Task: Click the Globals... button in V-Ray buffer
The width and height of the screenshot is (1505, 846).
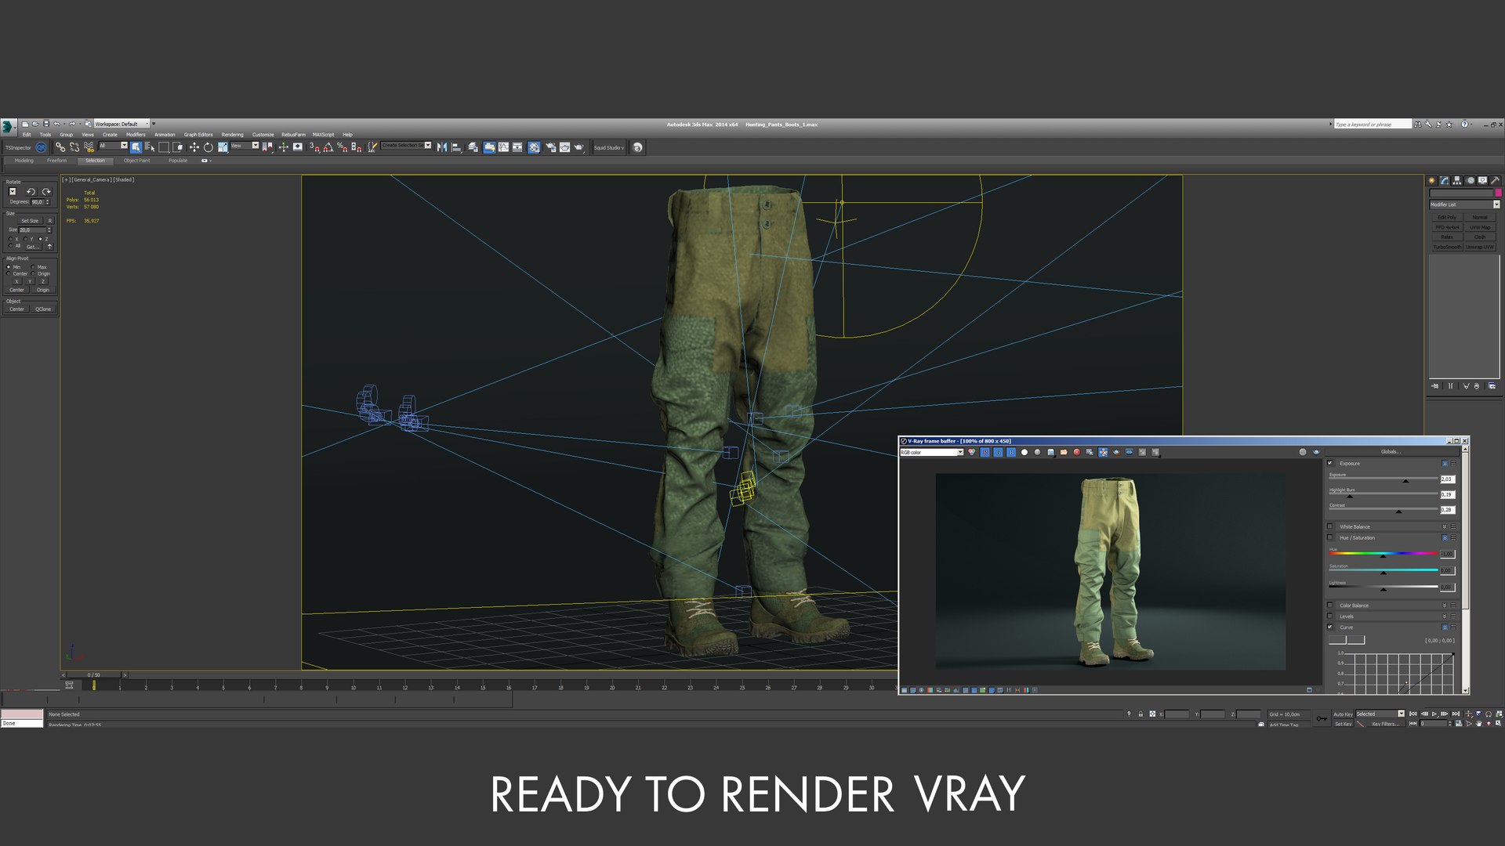Action: 1391,451
